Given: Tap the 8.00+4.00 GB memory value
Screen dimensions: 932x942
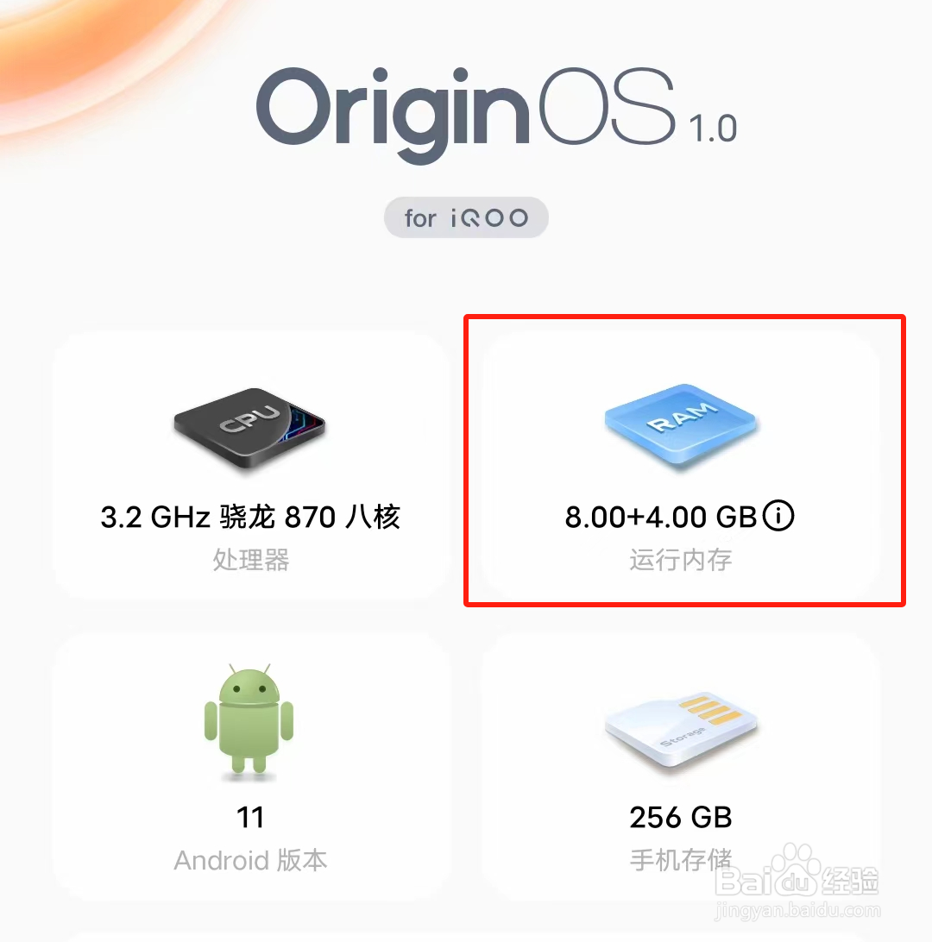Looking at the screenshot, I should (660, 517).
